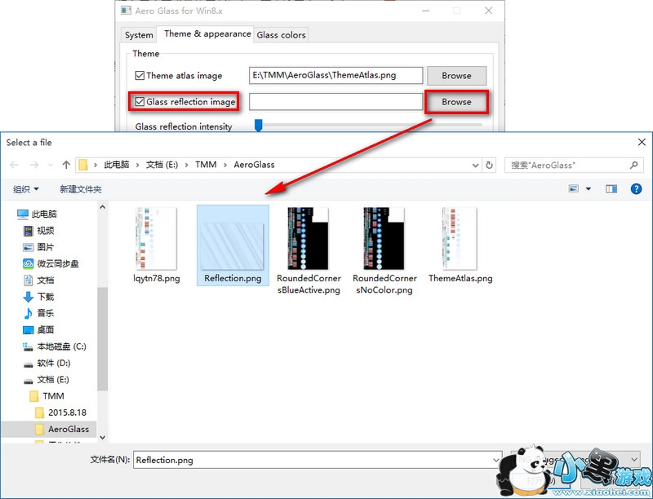This screenshot has height=499, width=653.
Task: Open 桌面 in the navigation pane
Action: (x=38, y=329)
